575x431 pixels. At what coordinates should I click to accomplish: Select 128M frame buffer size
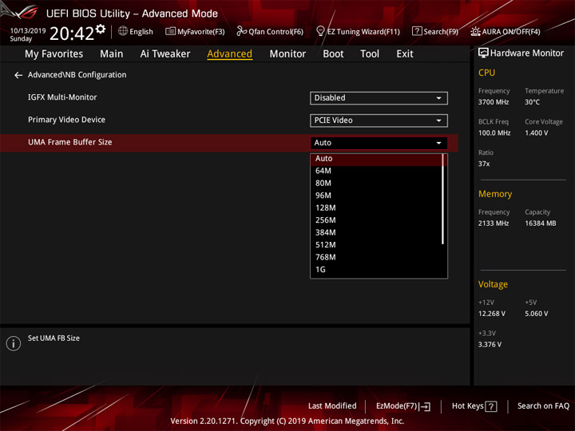click(376, 208)
